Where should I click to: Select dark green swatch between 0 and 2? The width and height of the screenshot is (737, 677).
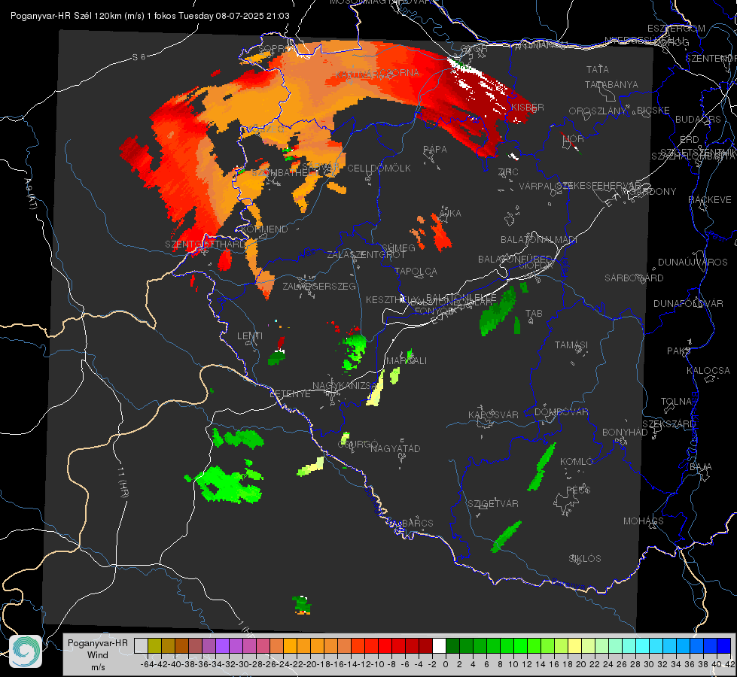tap(452, 645)
